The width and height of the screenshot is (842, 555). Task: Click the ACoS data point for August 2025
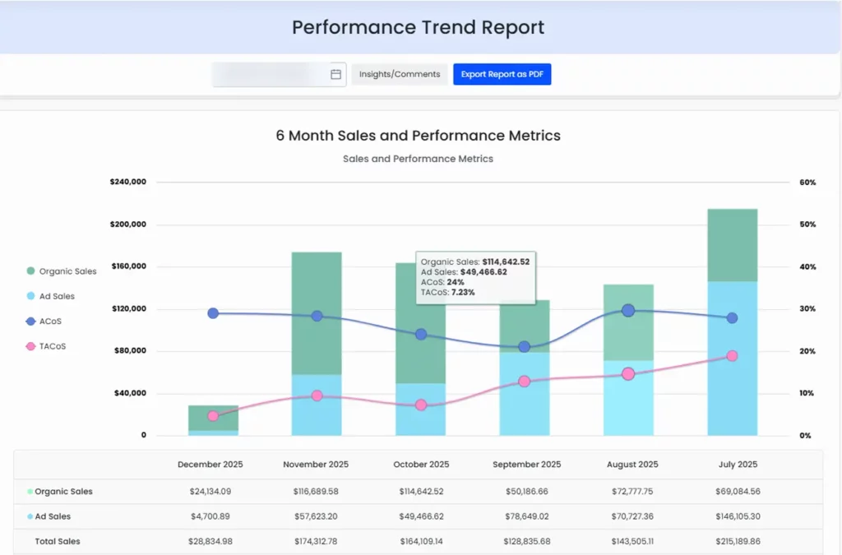click(629, 311)
